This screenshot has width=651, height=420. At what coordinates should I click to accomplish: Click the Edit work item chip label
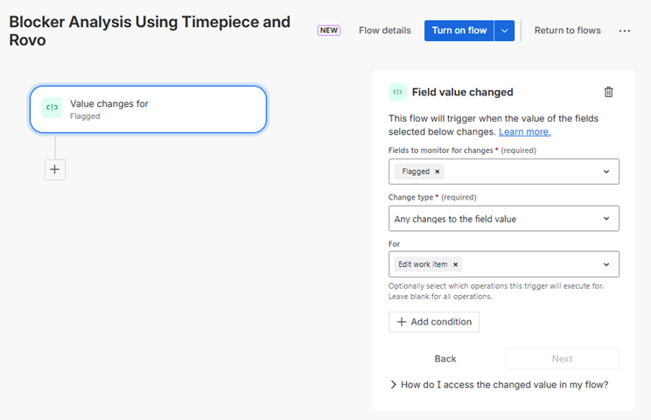click(x=423, y=264)
